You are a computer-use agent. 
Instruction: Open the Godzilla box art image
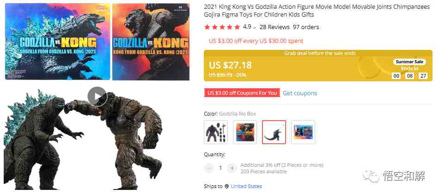tap(58, 42)
